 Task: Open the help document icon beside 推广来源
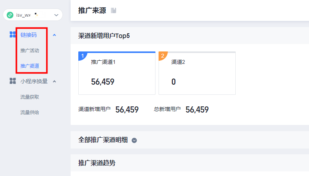click(113, 10)
